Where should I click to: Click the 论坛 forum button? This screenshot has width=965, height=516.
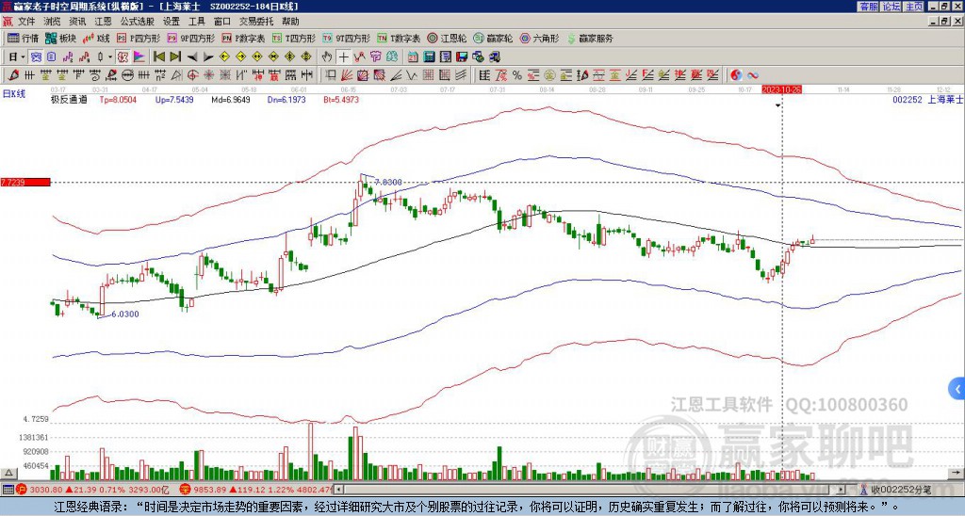coord(891,7)
